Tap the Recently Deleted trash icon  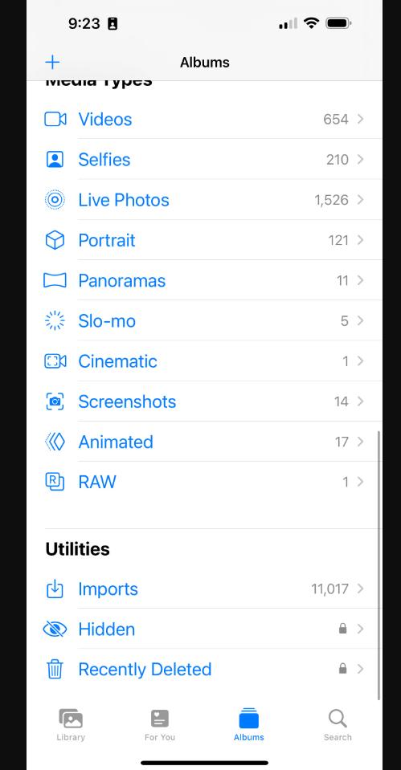point(55,670)
